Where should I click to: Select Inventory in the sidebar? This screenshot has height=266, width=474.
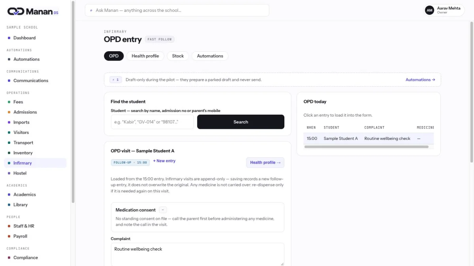coord(23,153)
